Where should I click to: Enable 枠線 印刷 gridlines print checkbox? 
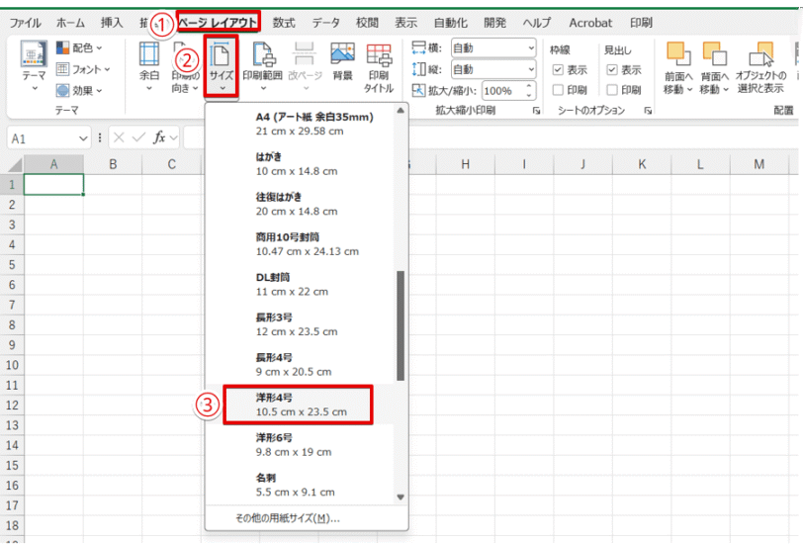coord(559,91)
